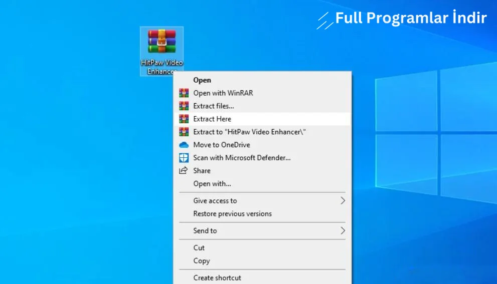Click WinRAR icon beside Open with WinRAR
This screenshot has height=284, width=497.
(184, 93)
